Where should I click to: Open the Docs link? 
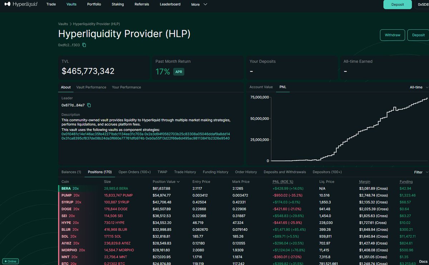point(423,261)
